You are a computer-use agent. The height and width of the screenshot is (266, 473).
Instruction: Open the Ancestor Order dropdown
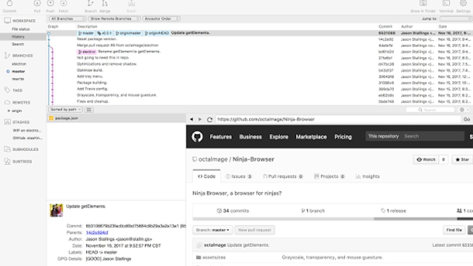click(162, 19)
